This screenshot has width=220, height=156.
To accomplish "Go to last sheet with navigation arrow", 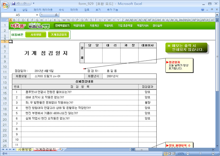I will point(14,150).
